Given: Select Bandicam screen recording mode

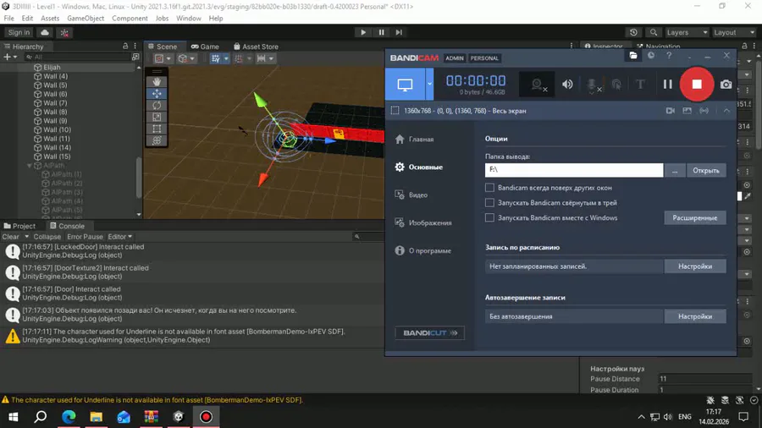Looking at the screenshot, I should (x=405, y=84).
